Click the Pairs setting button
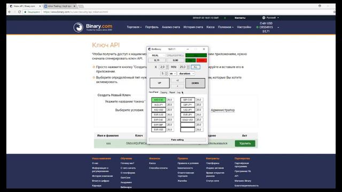 177,140
